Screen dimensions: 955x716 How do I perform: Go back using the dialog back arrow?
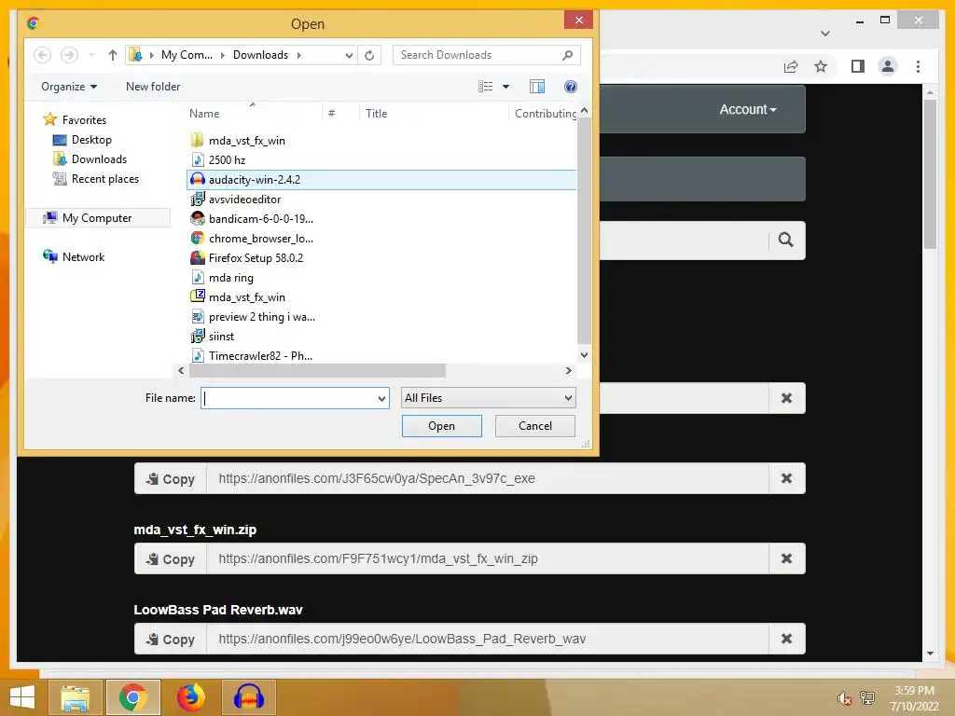42,55
